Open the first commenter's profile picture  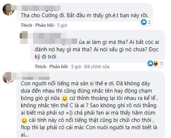[8, 10]
